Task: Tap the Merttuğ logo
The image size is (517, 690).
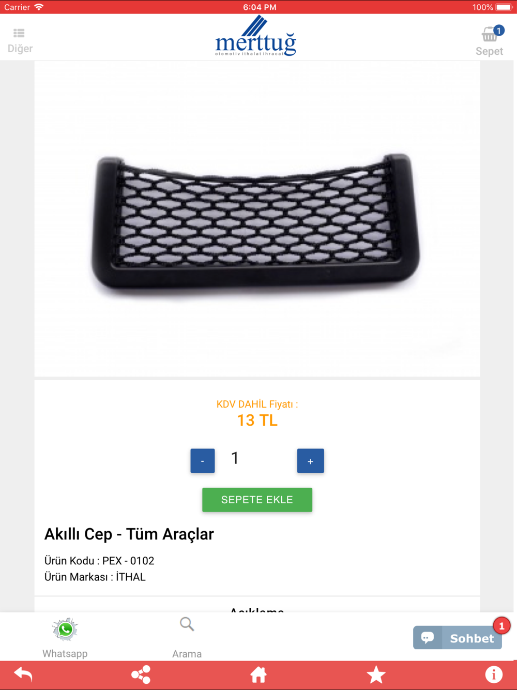Action: tap(256, 36)
